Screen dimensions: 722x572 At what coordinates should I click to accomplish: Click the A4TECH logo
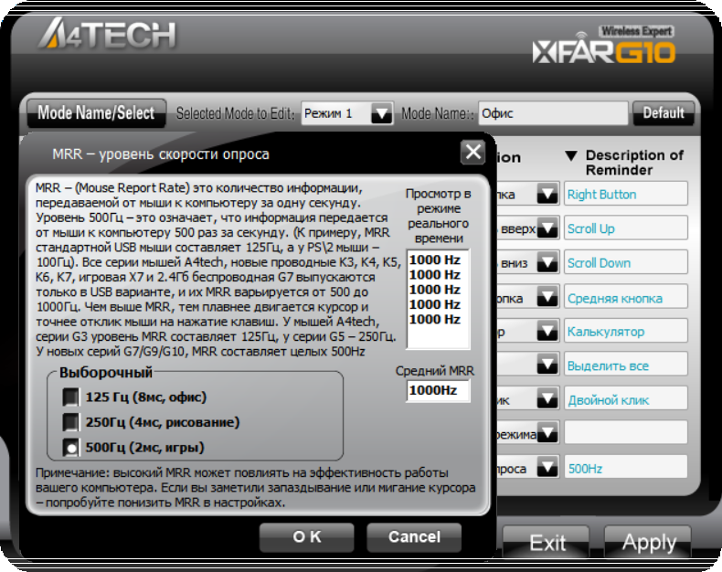[107, 33]
